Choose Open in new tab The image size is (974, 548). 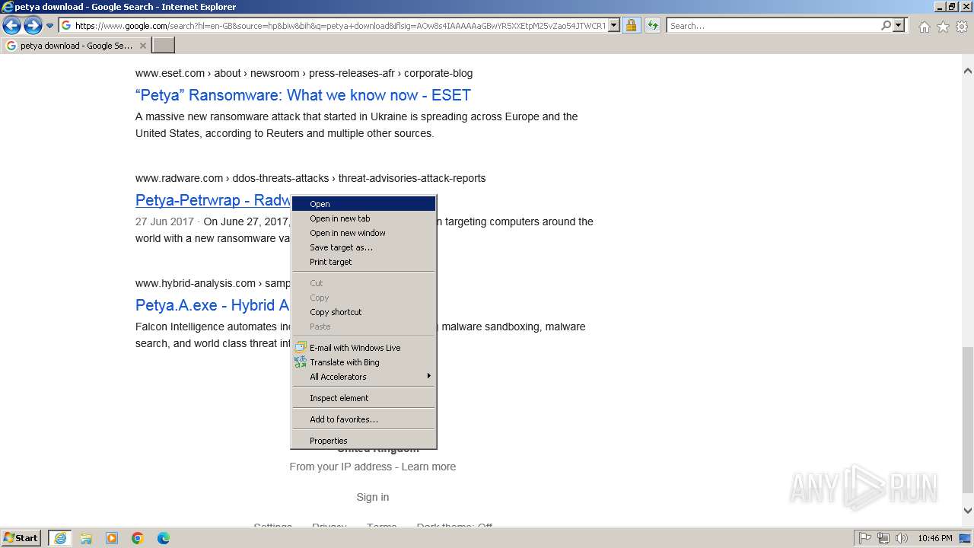click(364, 218)
